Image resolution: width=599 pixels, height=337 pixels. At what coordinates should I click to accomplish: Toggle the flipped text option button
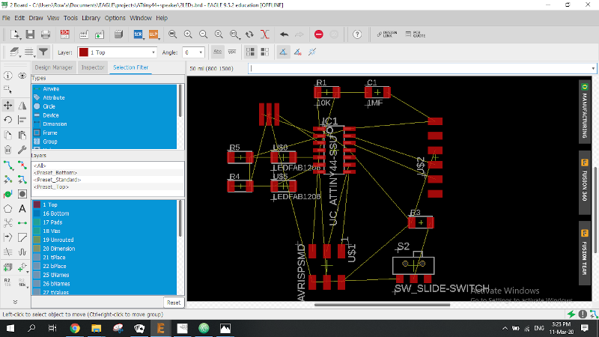click(x=232, y=52)
